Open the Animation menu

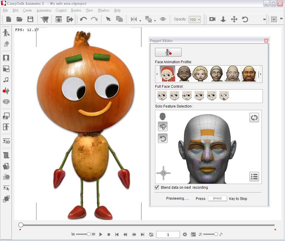(44, 10)
